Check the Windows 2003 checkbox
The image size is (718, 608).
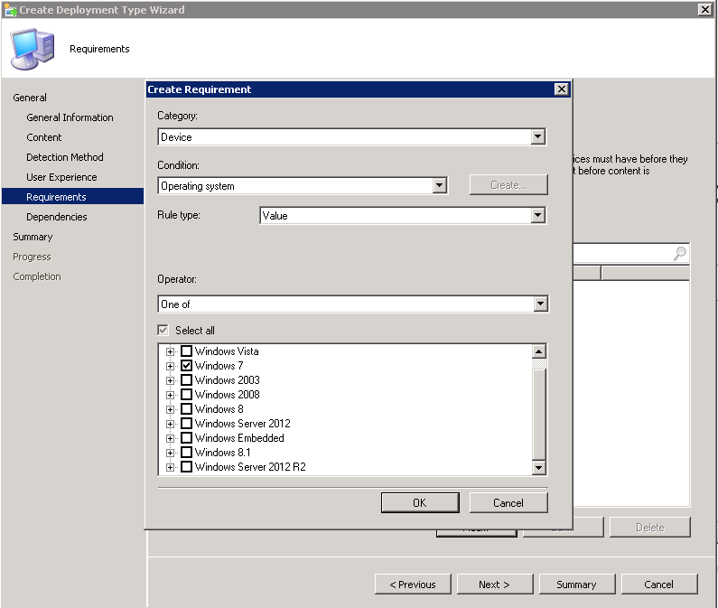186,380
